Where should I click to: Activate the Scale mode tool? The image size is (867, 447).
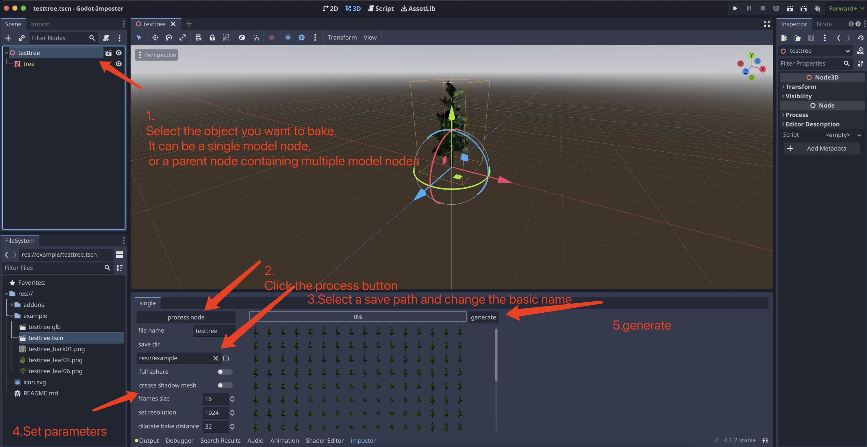point(182,38)
